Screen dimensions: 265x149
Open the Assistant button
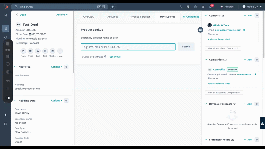tap(227, 7)
